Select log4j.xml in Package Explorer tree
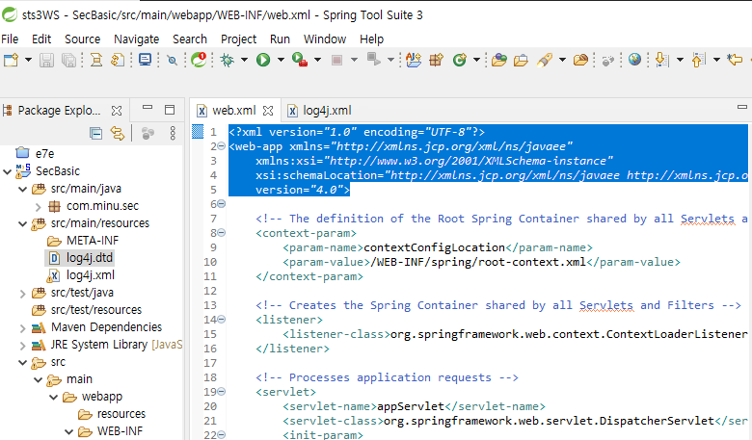The height and width of the screenshot is (440, 752). tap(91, 275)
